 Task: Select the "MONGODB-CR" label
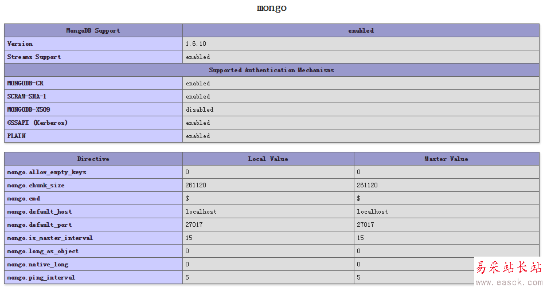pyautogui.click(x=25, y=83)
